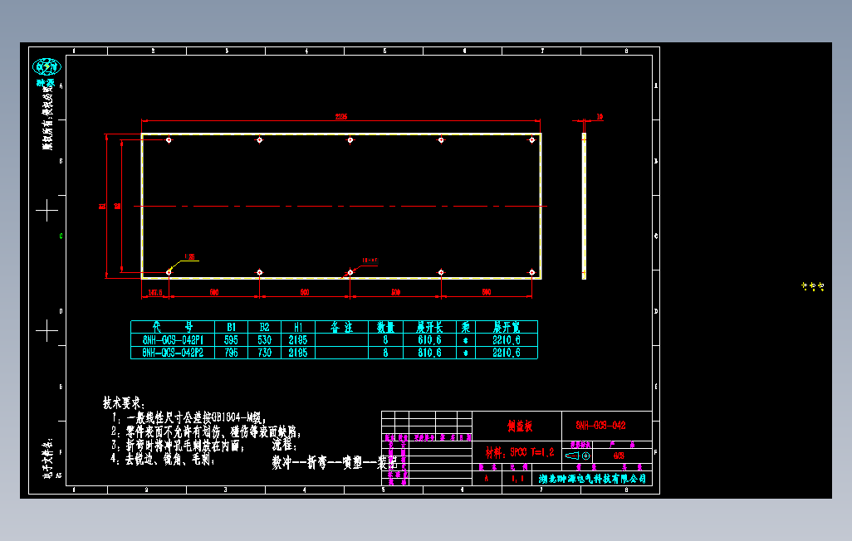
Task: Select the 10 thickness dimension of side view
Action: (x=600, y=117)
